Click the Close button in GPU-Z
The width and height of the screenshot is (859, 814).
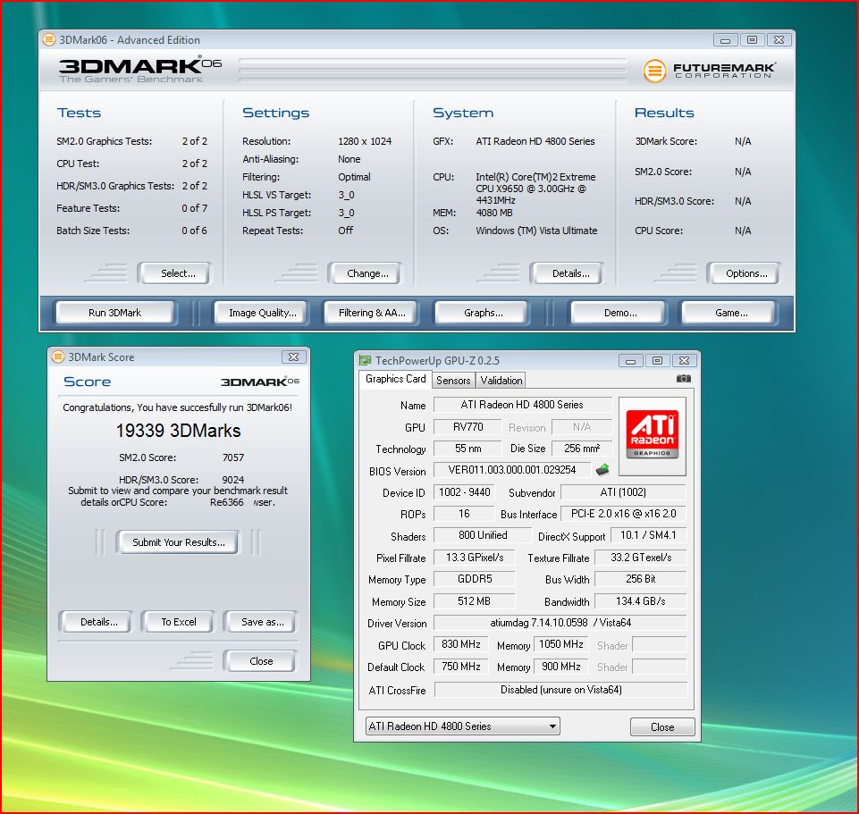[662, 727]
